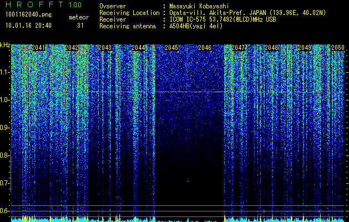Click the 2043 time marker
The width and height of the screenshot is (349, 222).
105,48
